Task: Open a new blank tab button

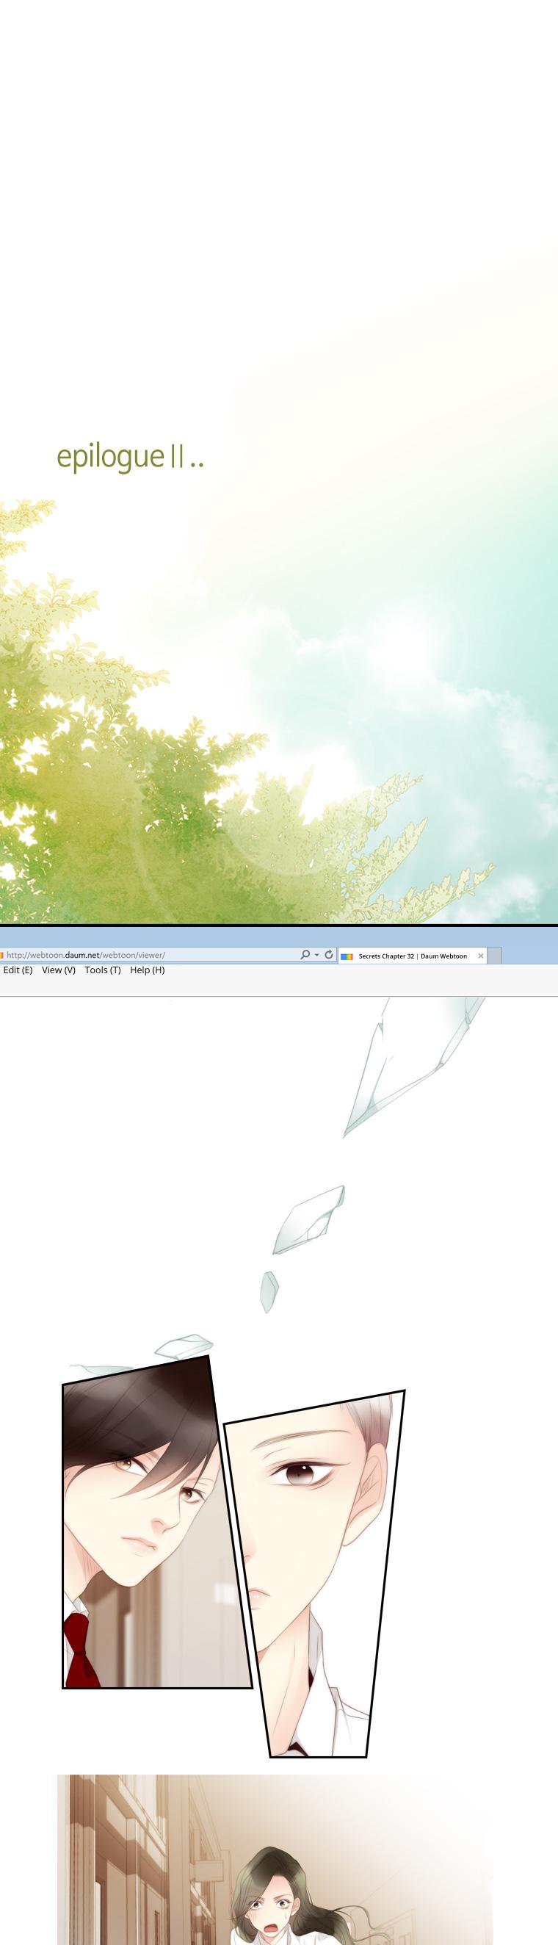Action: (x=495, y=956)
